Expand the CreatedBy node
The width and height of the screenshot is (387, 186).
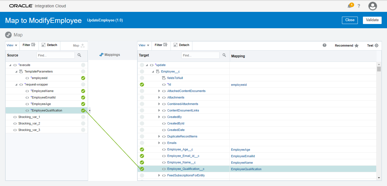click(159, 117)
